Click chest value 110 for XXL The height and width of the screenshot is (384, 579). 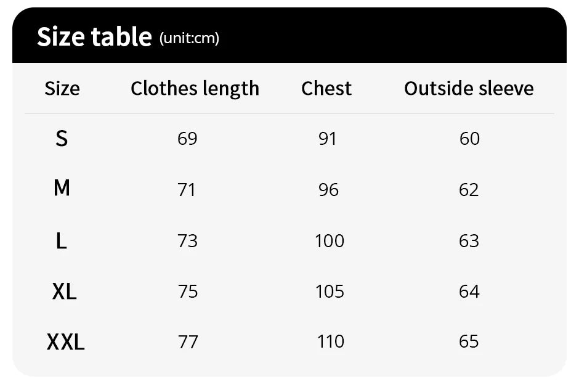[x=330, y=341]
